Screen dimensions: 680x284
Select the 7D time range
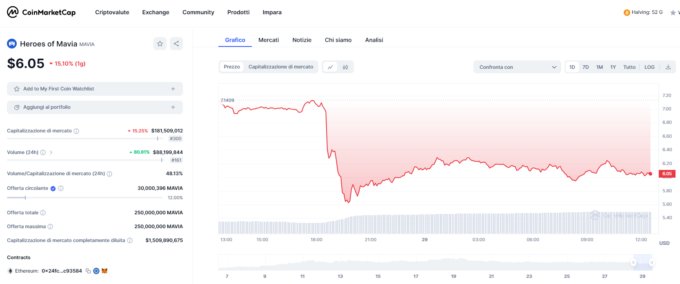[x=586, y=67]
